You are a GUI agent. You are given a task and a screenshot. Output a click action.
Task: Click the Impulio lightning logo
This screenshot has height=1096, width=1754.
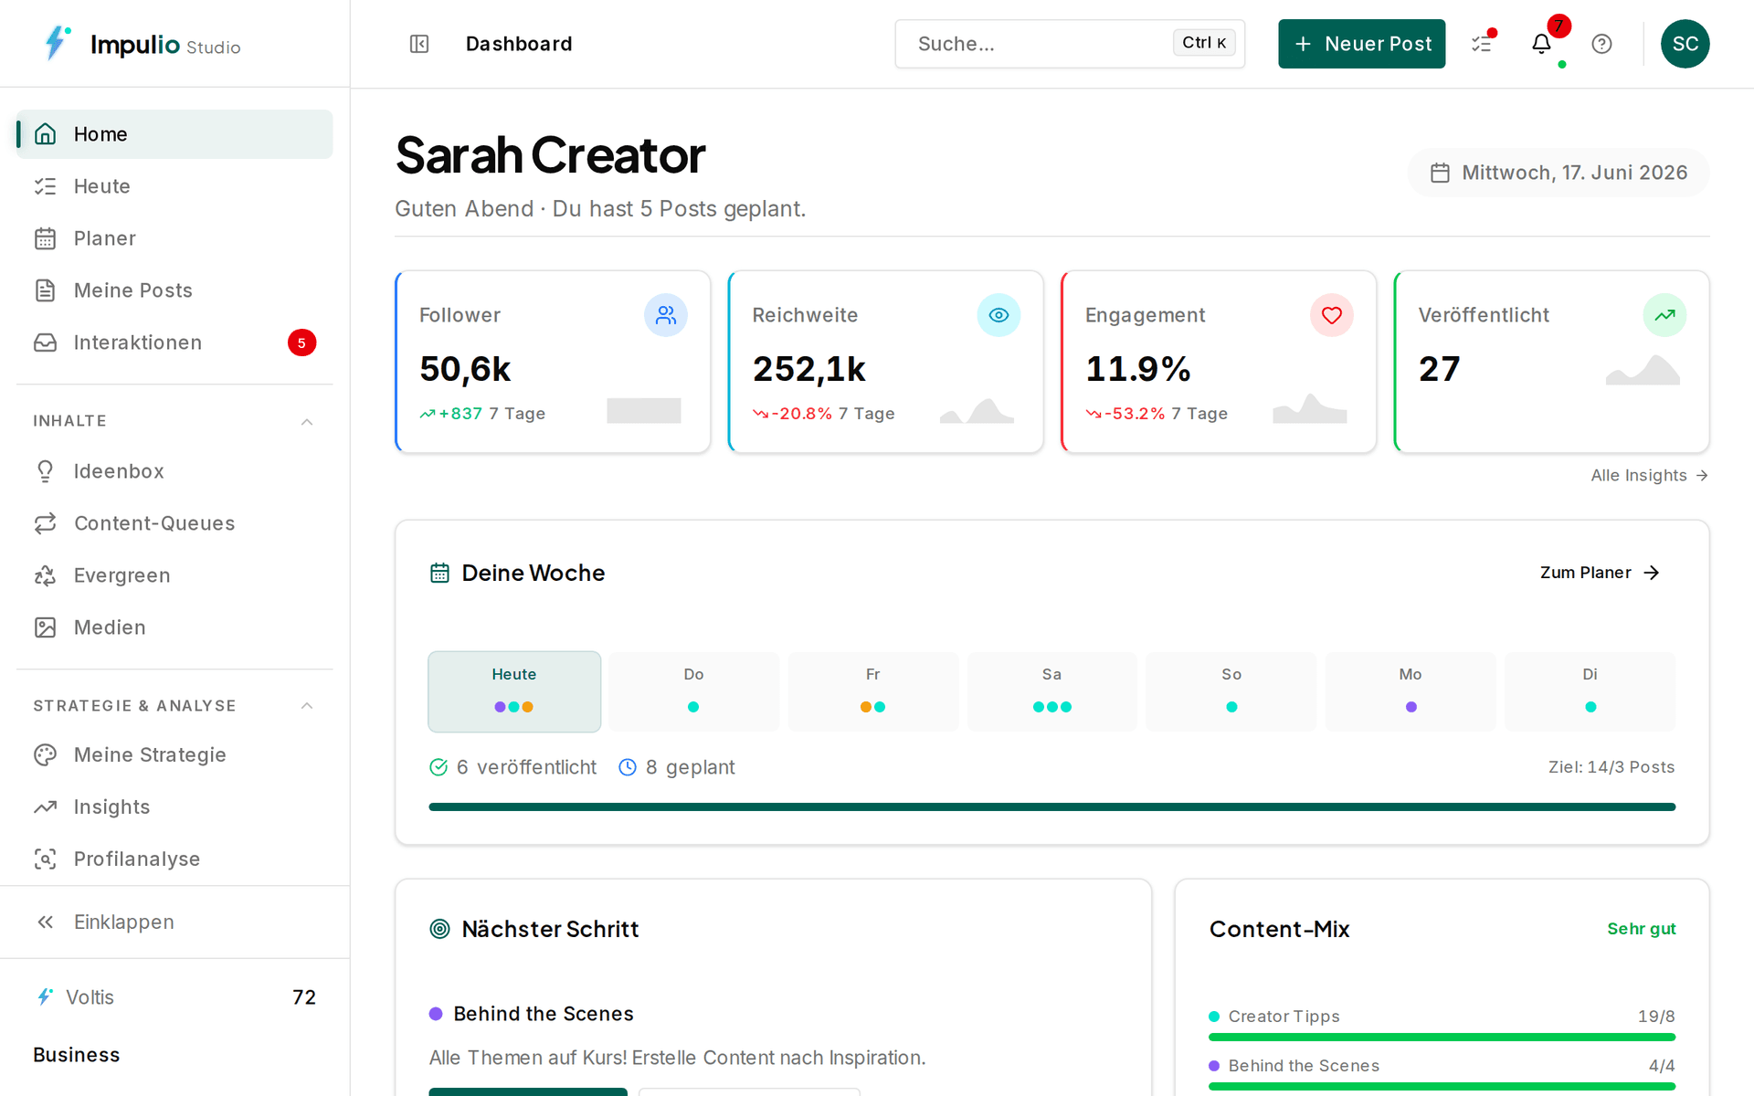coord(57,43)
